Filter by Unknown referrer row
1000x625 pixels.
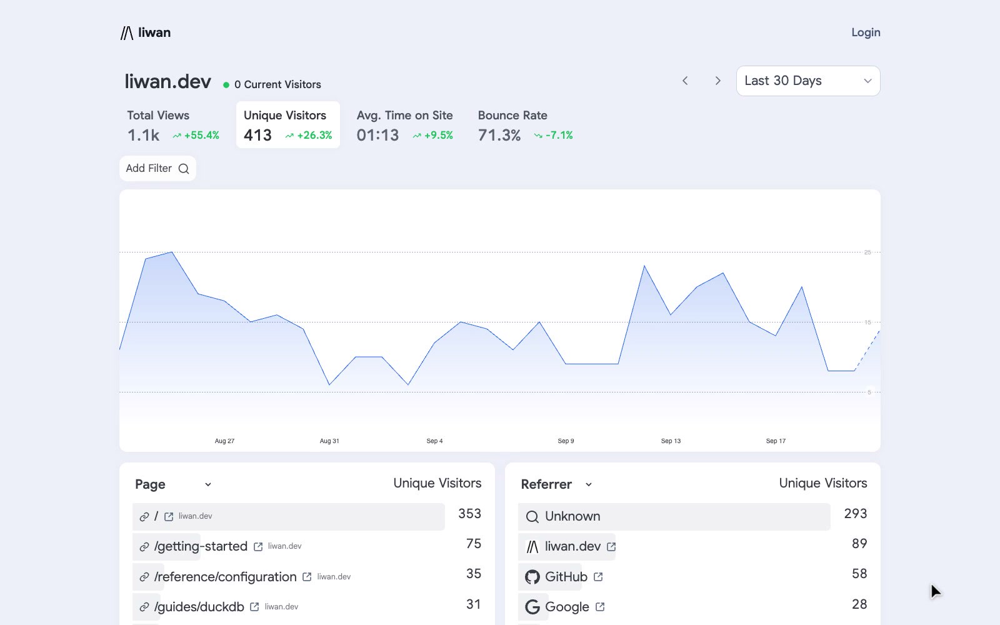572,516
